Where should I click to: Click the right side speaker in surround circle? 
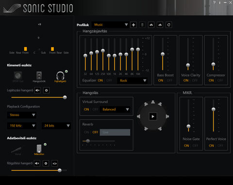[167, 117]
